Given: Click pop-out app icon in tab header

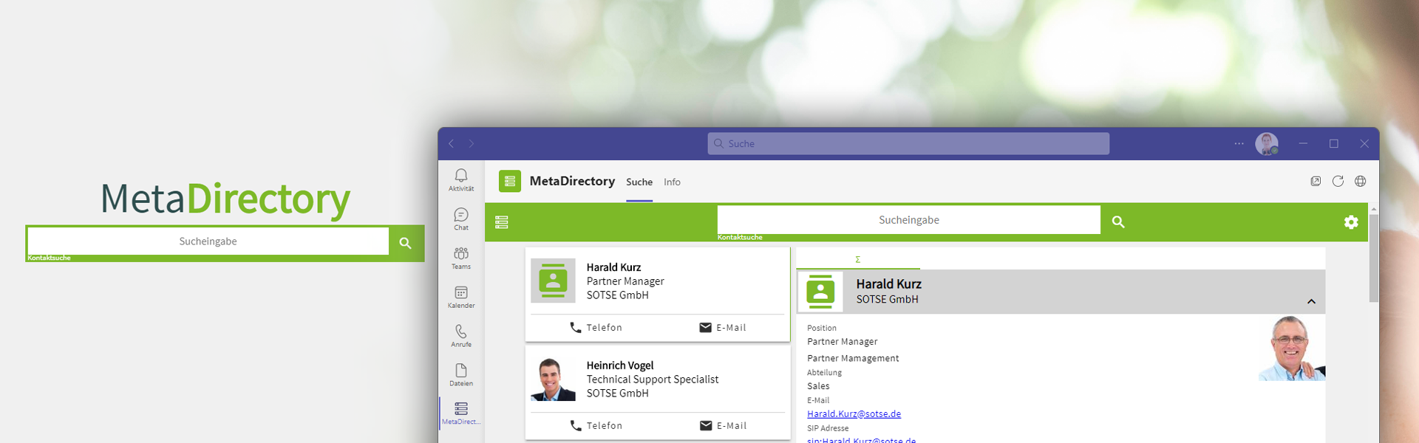Looking at the screenshot, I should 1316,181.
